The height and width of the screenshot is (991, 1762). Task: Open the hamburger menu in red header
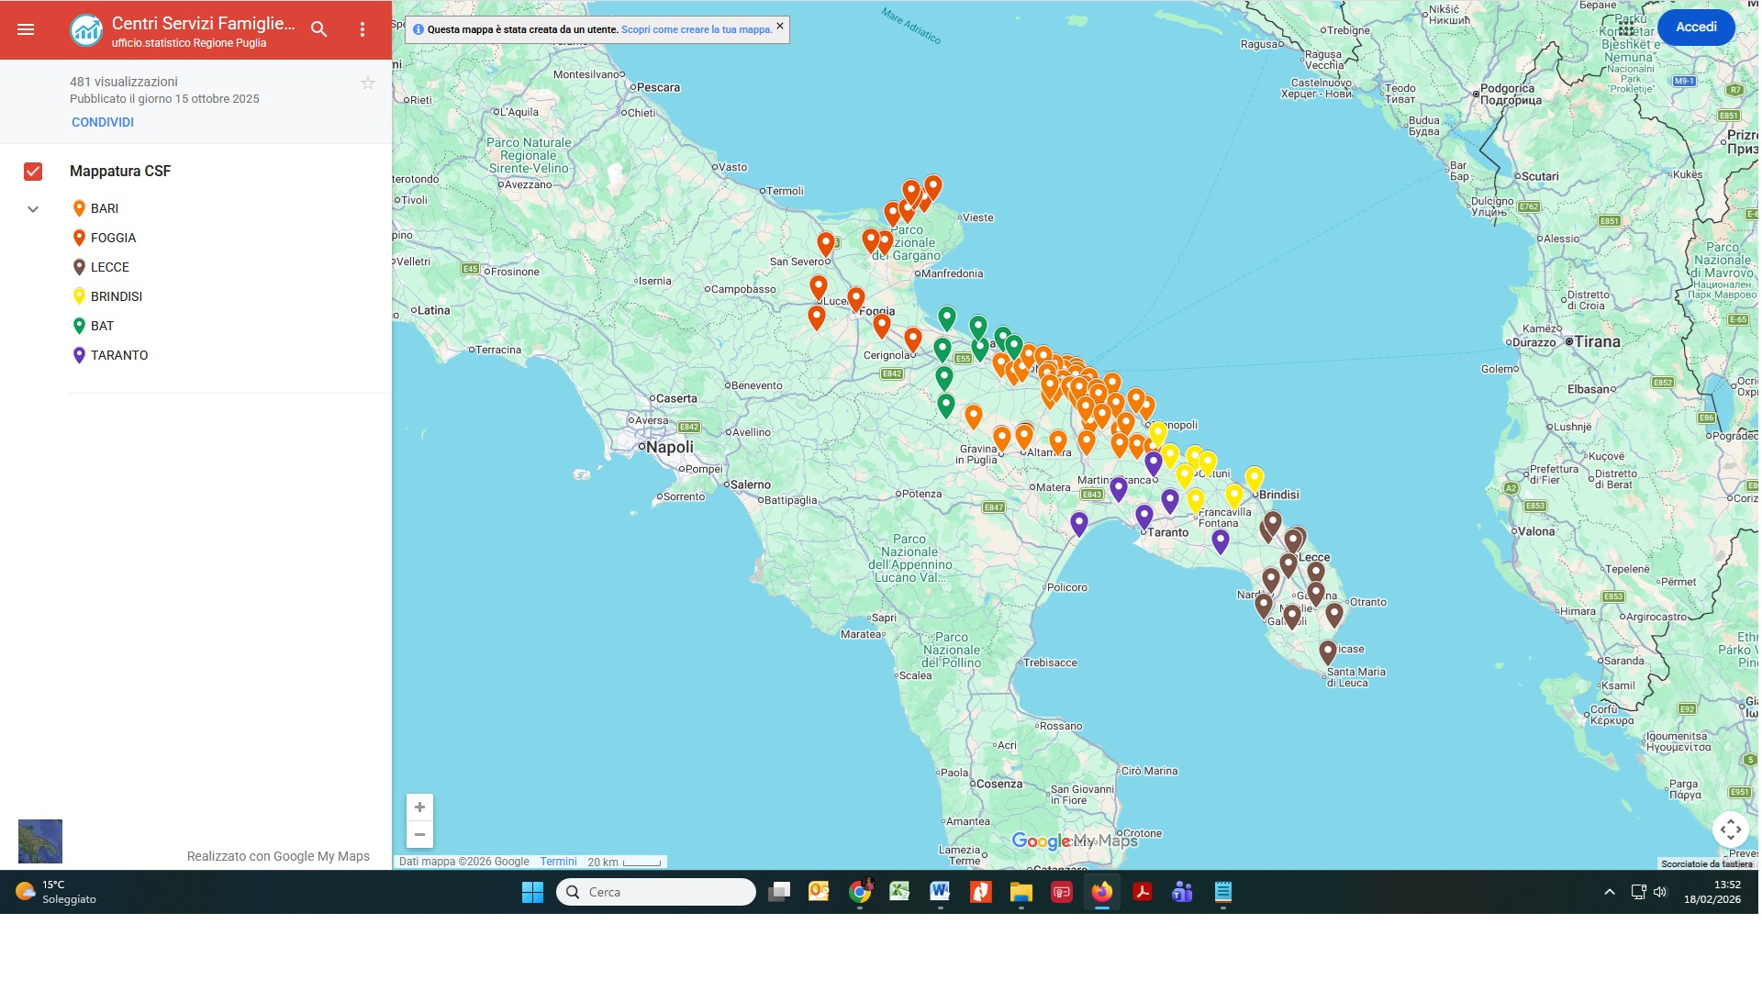[x=26, y=29]
